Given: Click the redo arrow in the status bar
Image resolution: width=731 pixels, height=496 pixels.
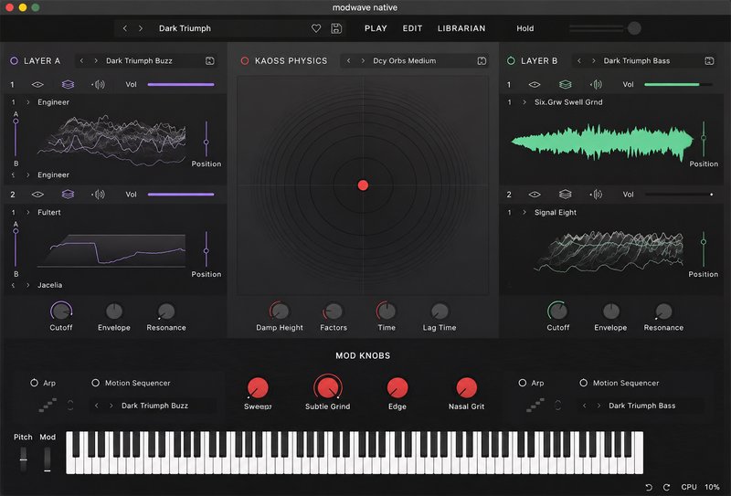Looking at the screenshot, I should coord(667,487).
